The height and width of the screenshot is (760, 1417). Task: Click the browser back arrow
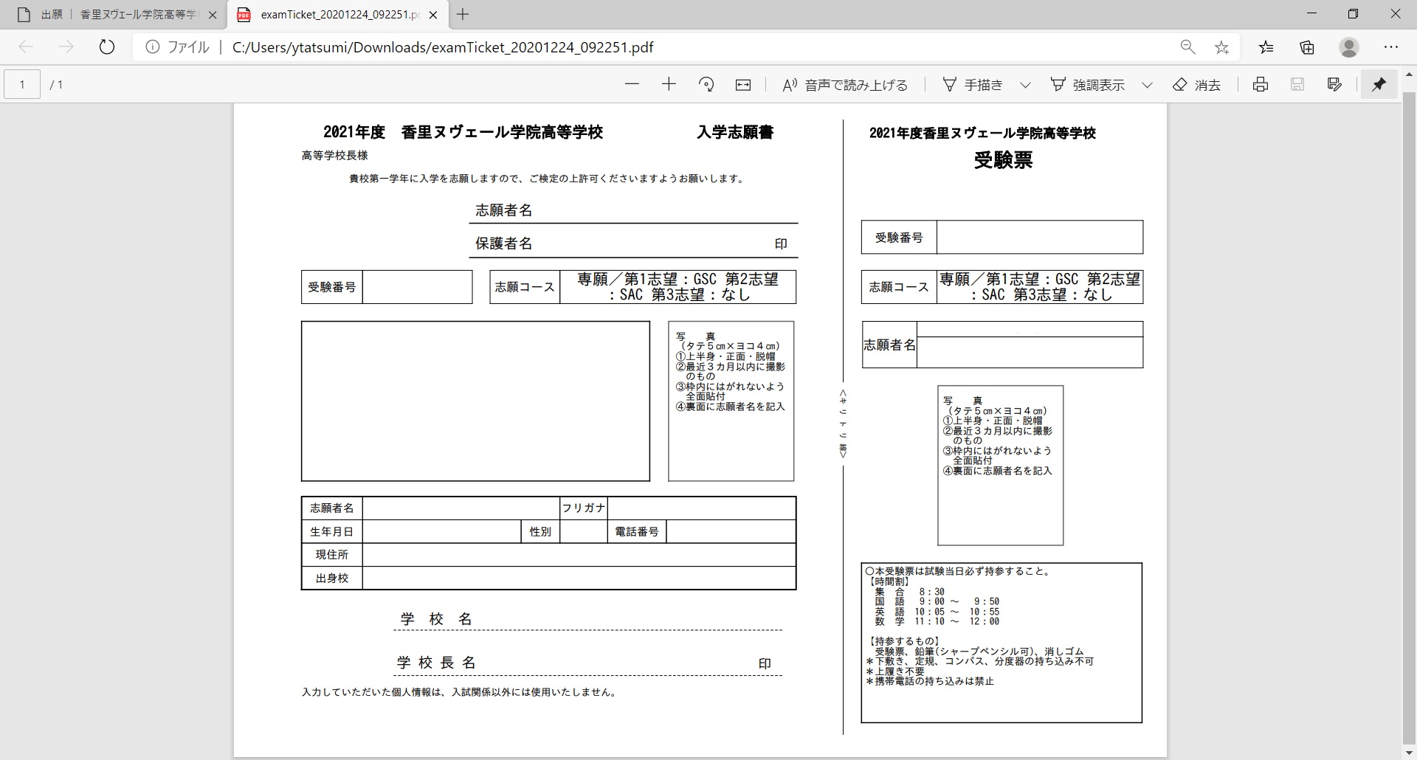pos(27,47)
